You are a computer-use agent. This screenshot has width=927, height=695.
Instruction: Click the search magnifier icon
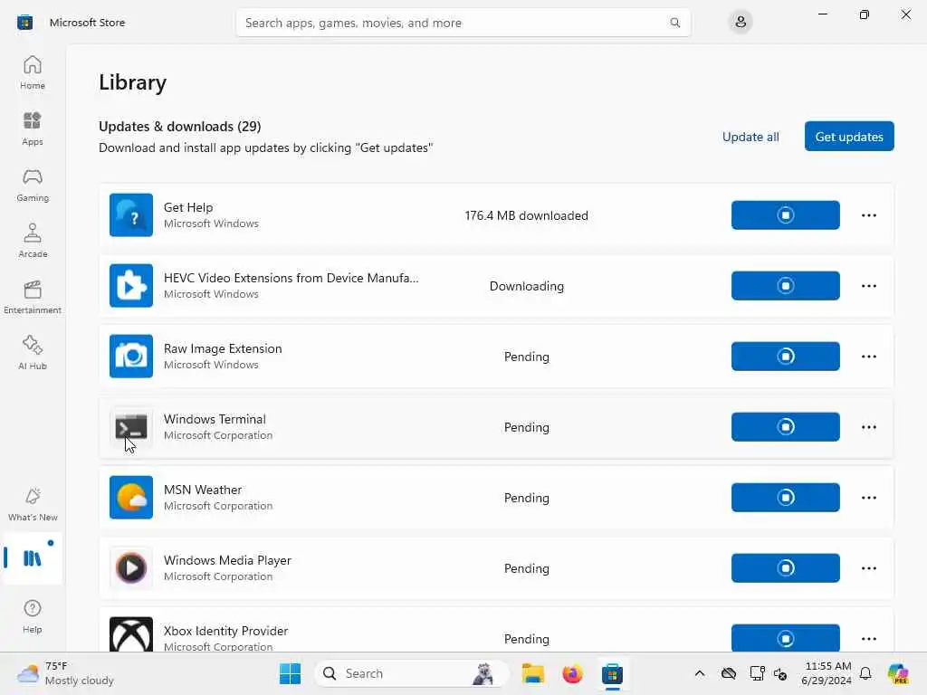[x=674, y=23]
